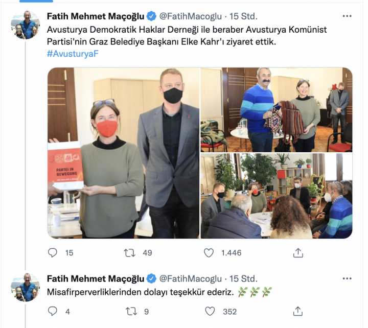Image resolution: width=368 pixels, height=328 pixels.
Task: View profile avatar beside first tweet
Action: click(x=25, y=25)
